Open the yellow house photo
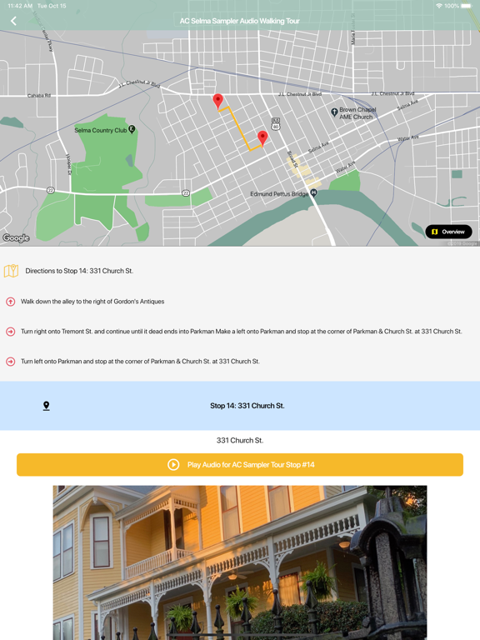This screenshot has width=480, height=640. [240, 562]
